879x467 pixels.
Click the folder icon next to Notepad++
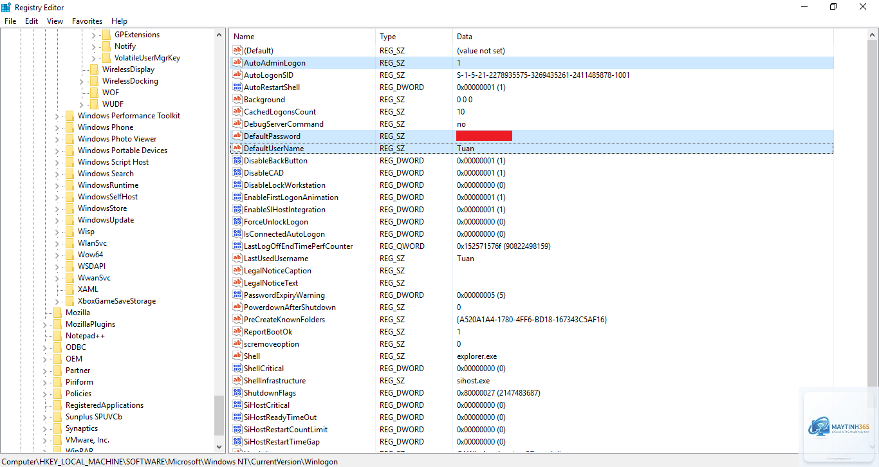click(x=57, y=336)
